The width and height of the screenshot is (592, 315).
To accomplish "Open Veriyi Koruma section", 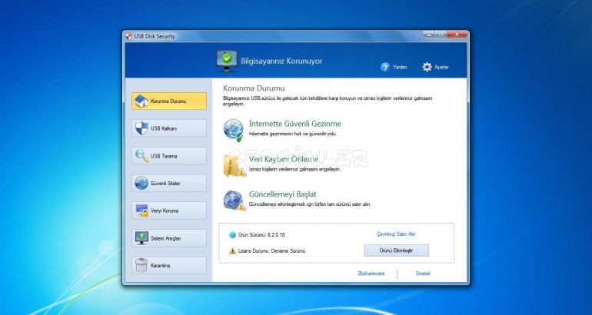I will tap(169, 211).
